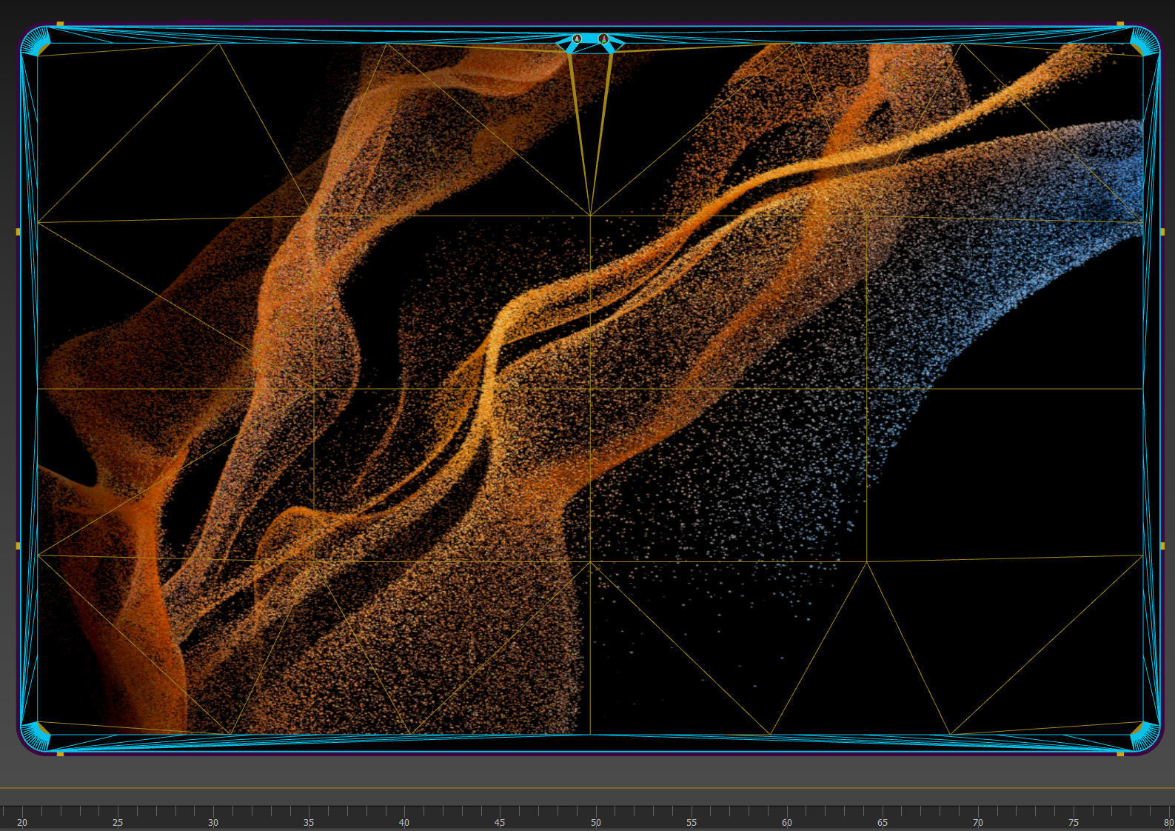
Task: Click the yellow handle on the top edge near the left corner
Action: tap(61, 24)
